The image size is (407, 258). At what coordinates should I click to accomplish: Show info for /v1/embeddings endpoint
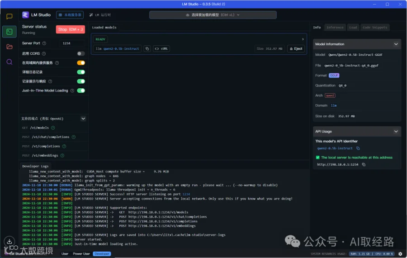tap(62, 155)
